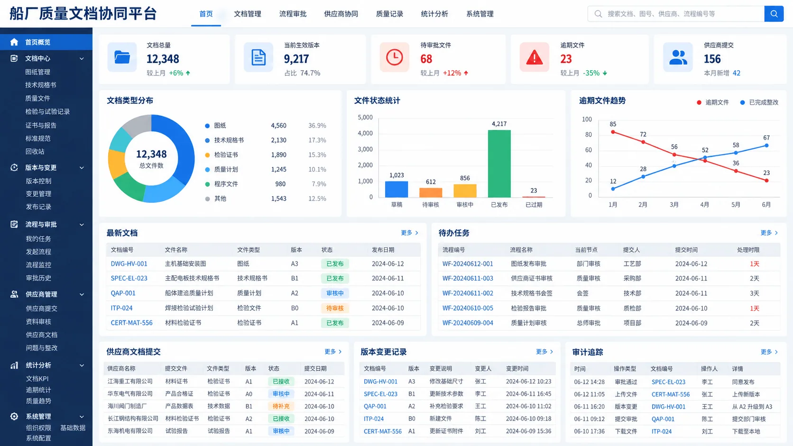Click the 42 本月新增 value
The height and width of the screenshot is (446, 793).
pyautogui.click(x=737, y=73)
